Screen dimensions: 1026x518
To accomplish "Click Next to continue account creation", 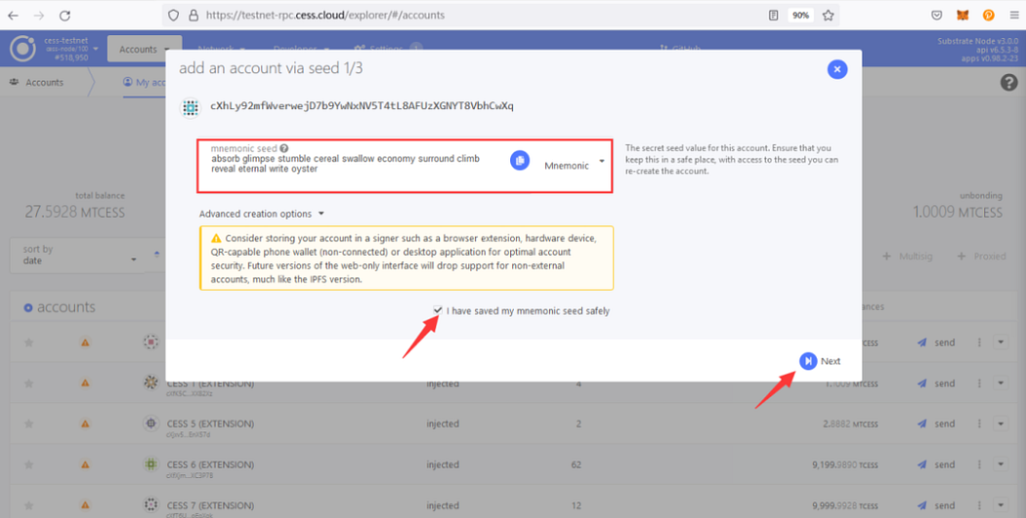I will click(x=821, y=361).
